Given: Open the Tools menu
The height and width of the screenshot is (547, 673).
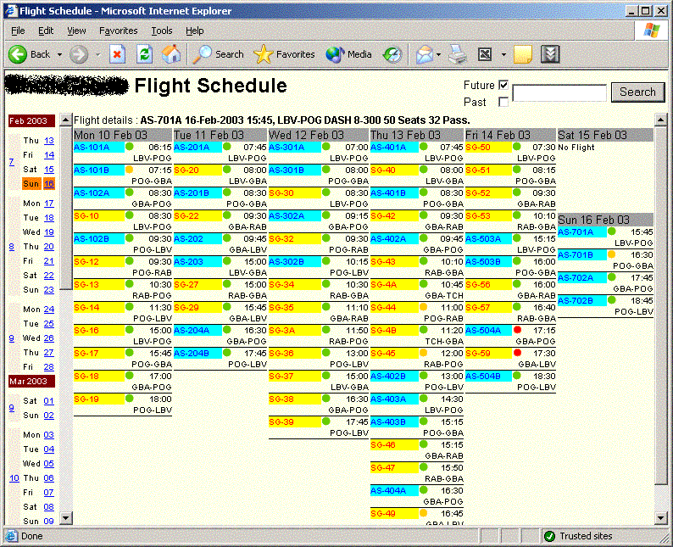Looking at the screenshot, I should 161,31.
